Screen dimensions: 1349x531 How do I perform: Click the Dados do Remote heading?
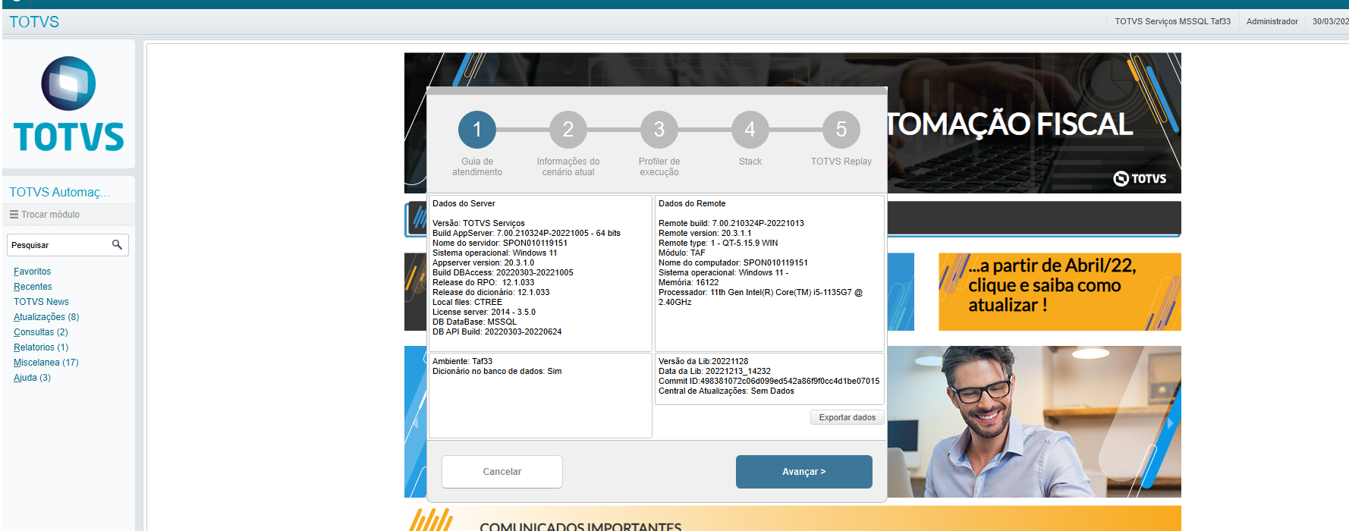pos(692,203)
